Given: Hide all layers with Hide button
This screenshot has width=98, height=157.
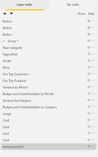Looking at the screenshot, I should click(x=91, y=14).
